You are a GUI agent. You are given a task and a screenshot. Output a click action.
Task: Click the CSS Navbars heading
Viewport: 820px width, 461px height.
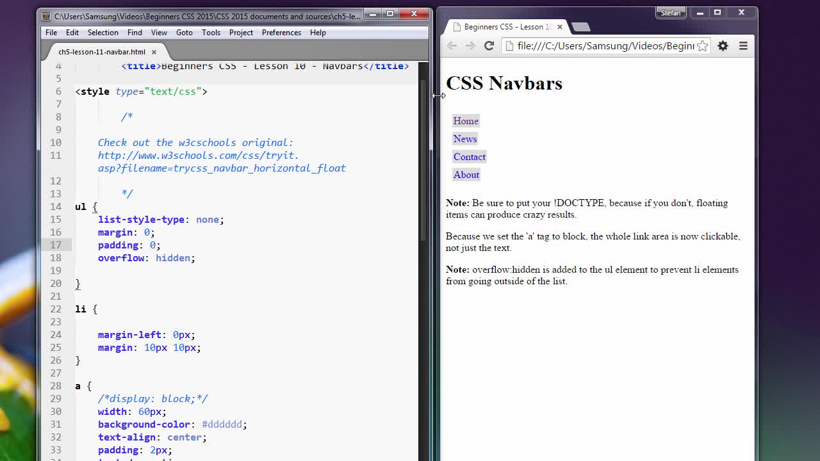click(504, 83)
